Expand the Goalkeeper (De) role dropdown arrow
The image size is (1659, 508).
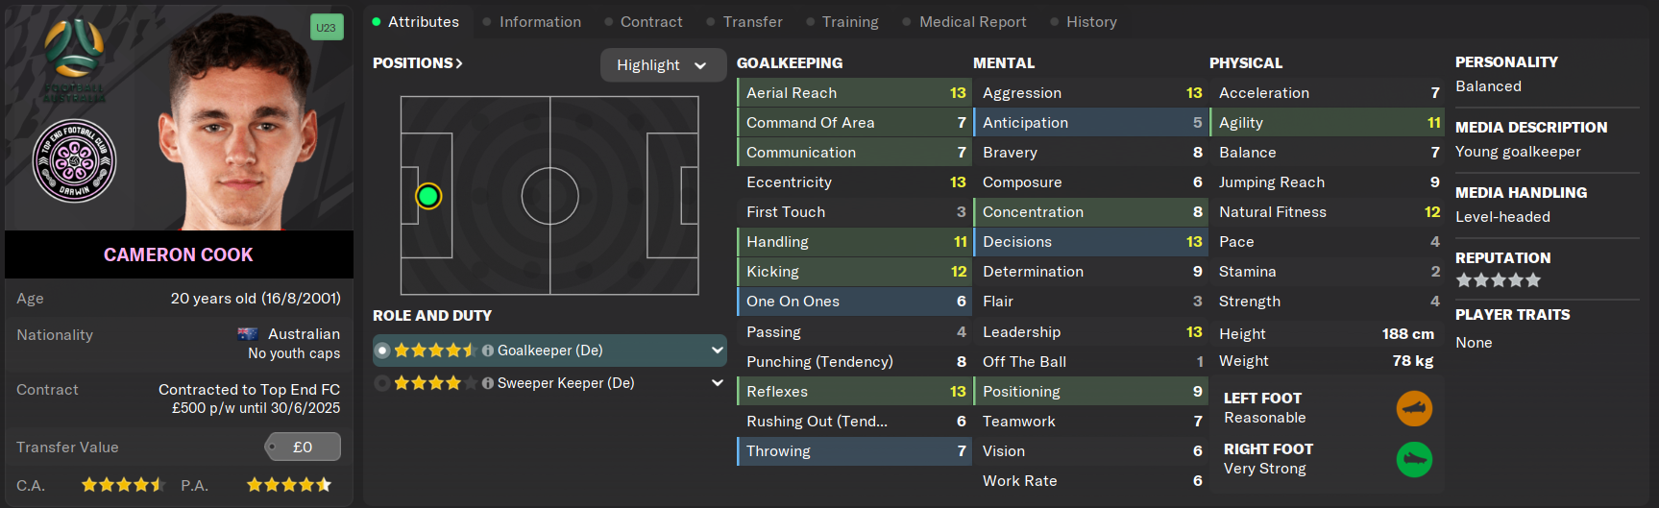717,351
